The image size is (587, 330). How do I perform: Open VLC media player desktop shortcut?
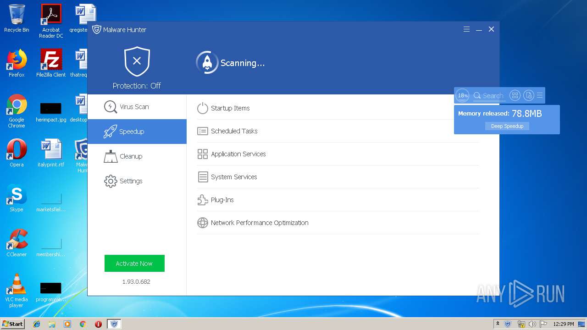(x=17, y=291)
